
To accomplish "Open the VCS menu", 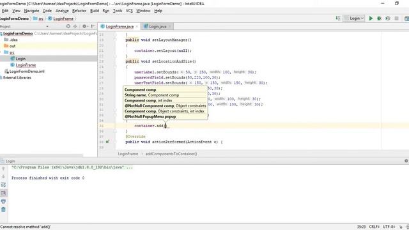I will pyautogui.click(x=129, y=11).
